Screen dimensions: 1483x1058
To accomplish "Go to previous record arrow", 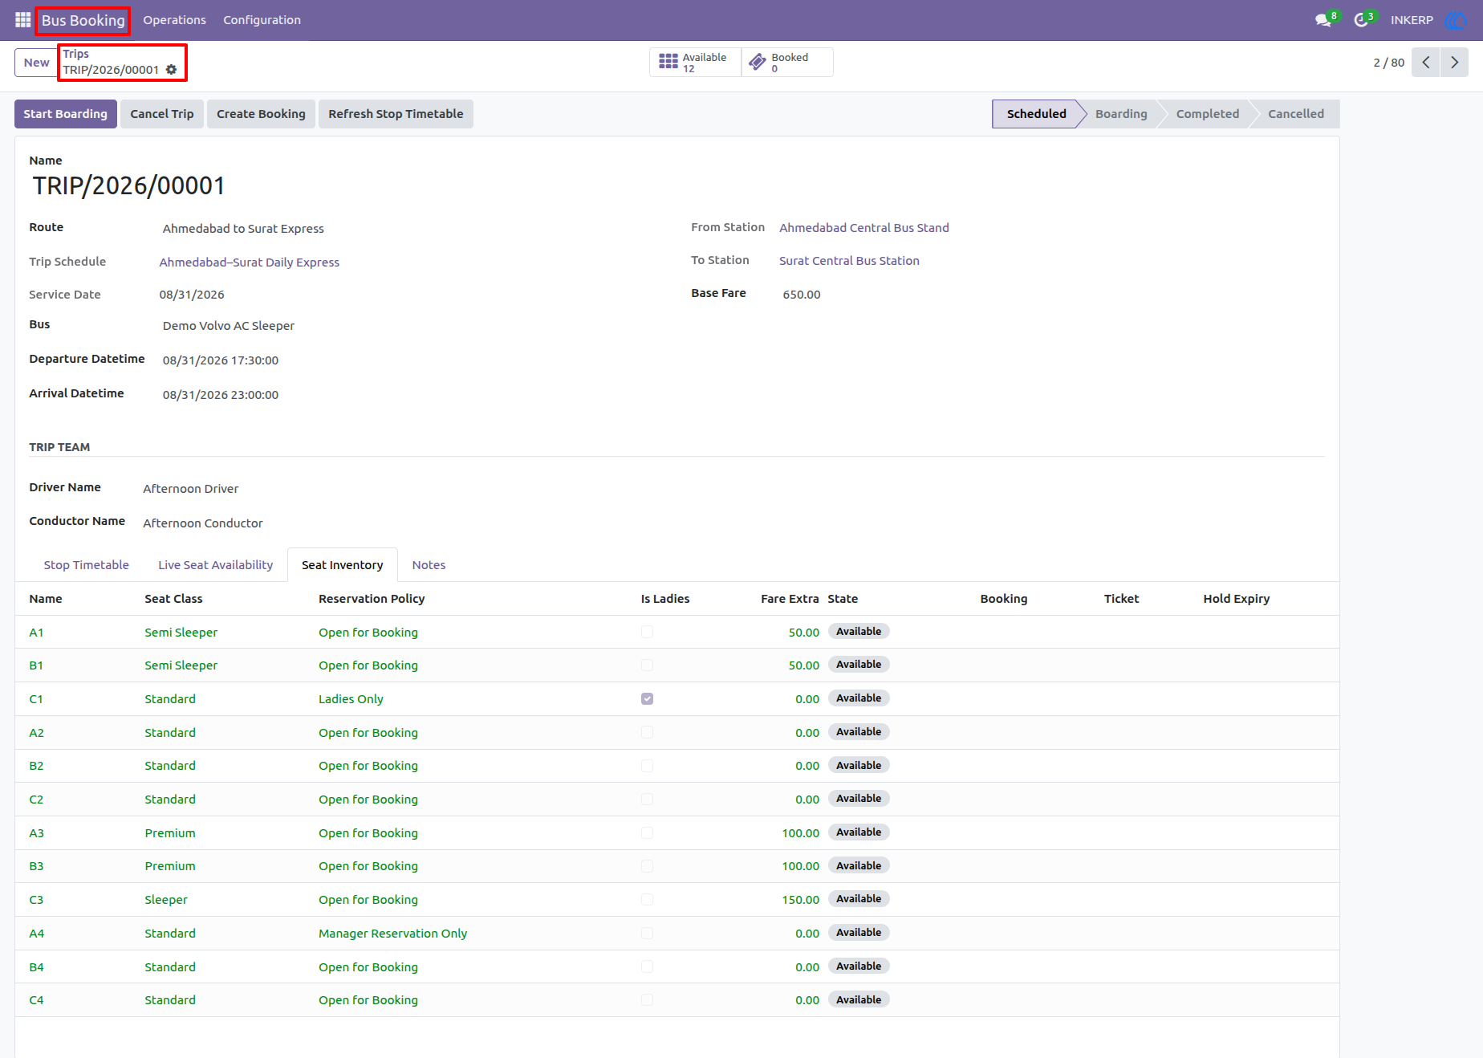I will pyautogui.click(x=1426, y=62).
